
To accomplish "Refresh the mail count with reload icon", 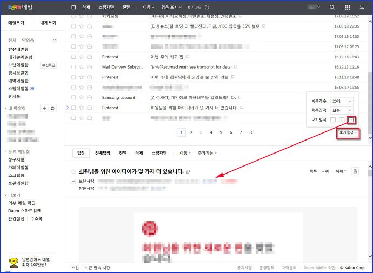I will tap(207, 8).
